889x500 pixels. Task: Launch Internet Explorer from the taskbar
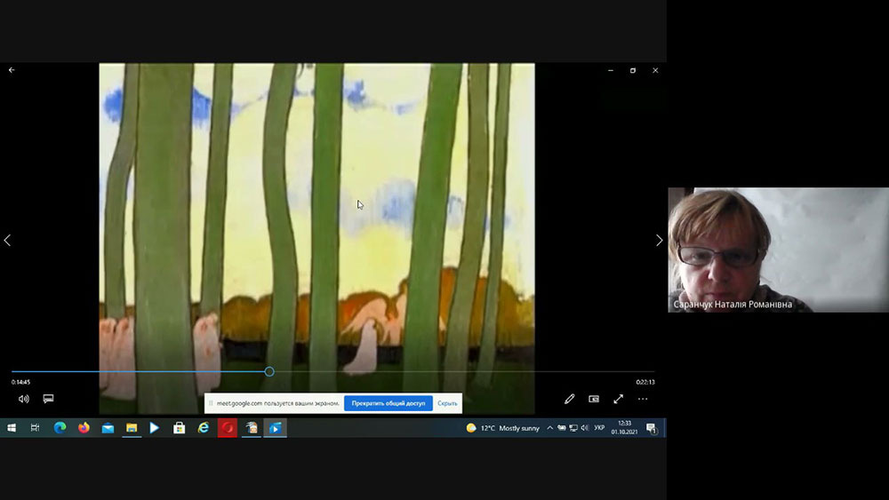pyautogui.click(x=203, y=428)
